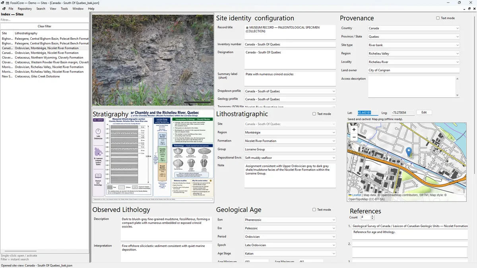Select row Cretaceous, Western Powder River Basin margin

(x=45, y=62)
